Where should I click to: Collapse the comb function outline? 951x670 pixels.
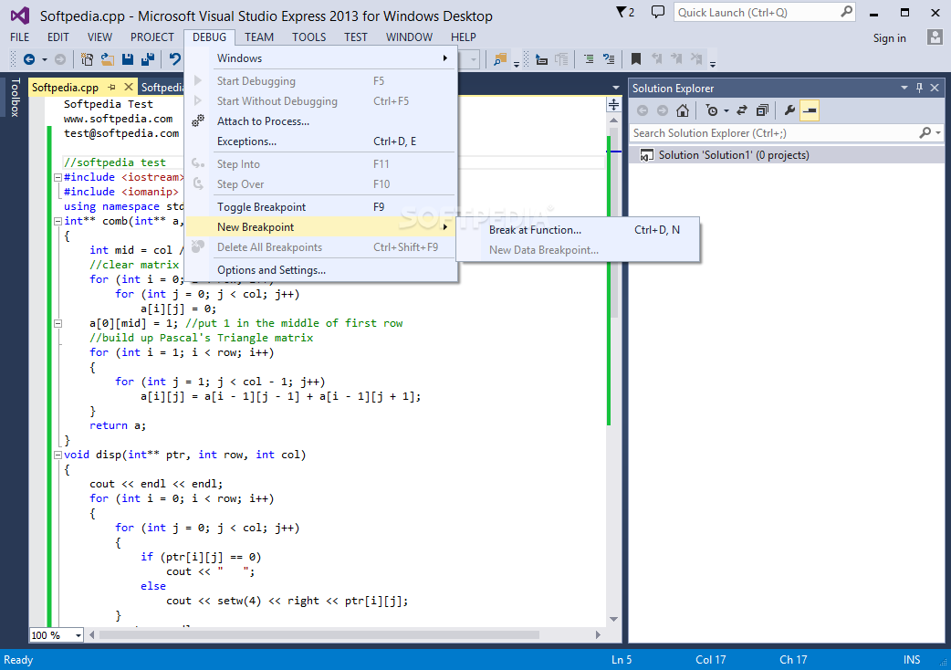click(57, 221)
